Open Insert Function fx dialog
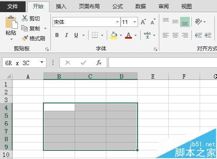The width and height of the screenshot is (217, 159). 99,63
